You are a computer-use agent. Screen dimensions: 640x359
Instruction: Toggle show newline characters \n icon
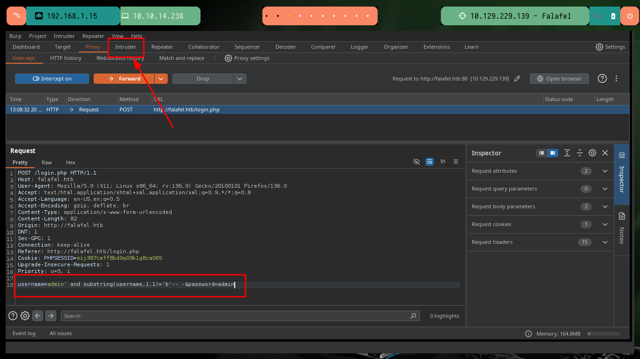pyautogui.click(x=443, y=161)
